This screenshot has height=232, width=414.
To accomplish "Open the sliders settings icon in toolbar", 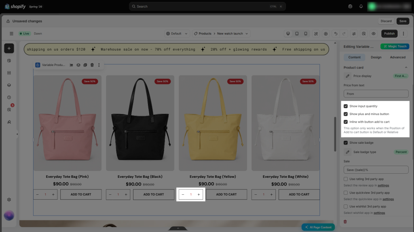I will pos(354,34).
